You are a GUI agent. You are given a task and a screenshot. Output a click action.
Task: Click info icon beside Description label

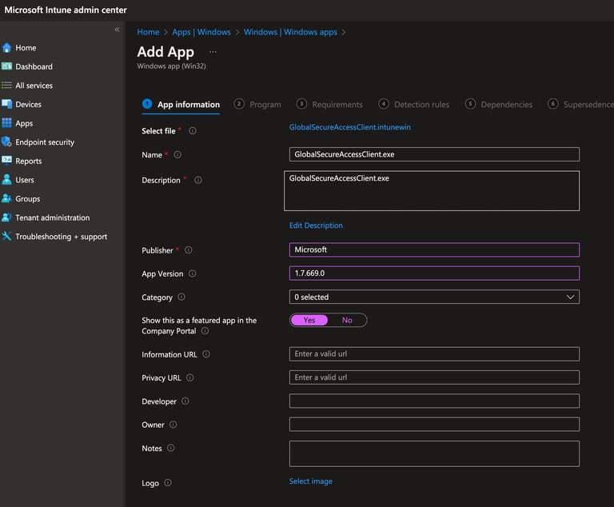pyautogui.click(x=198, y=180)
